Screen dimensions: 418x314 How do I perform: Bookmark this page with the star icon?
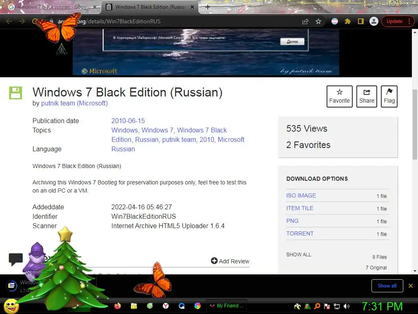point(318,21)
